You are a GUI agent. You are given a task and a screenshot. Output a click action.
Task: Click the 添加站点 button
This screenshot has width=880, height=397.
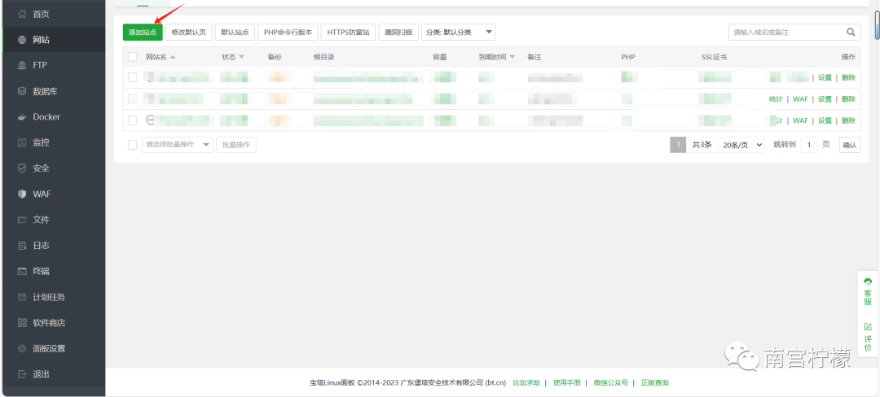click(x=143, y=32)
